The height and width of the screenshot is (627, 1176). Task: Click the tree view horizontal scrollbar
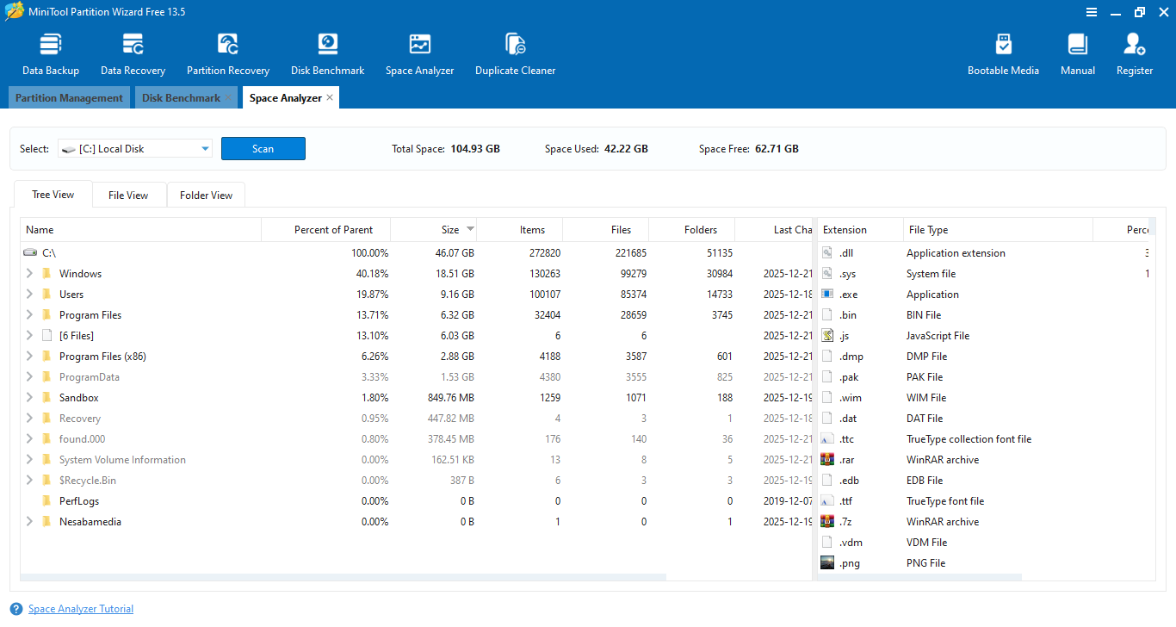(x=344, y=577)
